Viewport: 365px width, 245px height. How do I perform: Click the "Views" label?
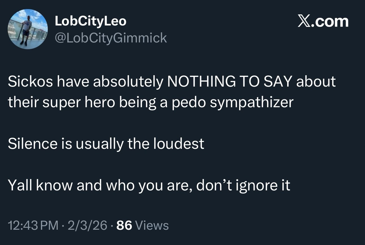(152, 225)
